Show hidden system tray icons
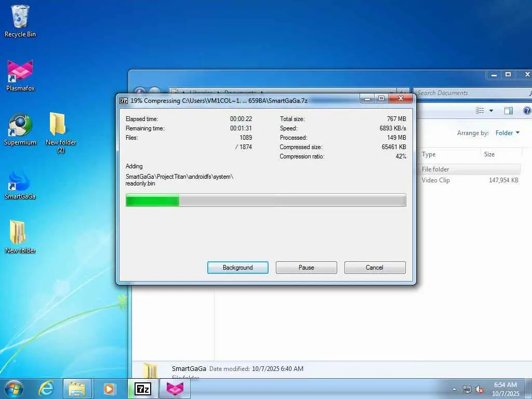This screenshot has height=399, width=532. click(x=454, y=389)
